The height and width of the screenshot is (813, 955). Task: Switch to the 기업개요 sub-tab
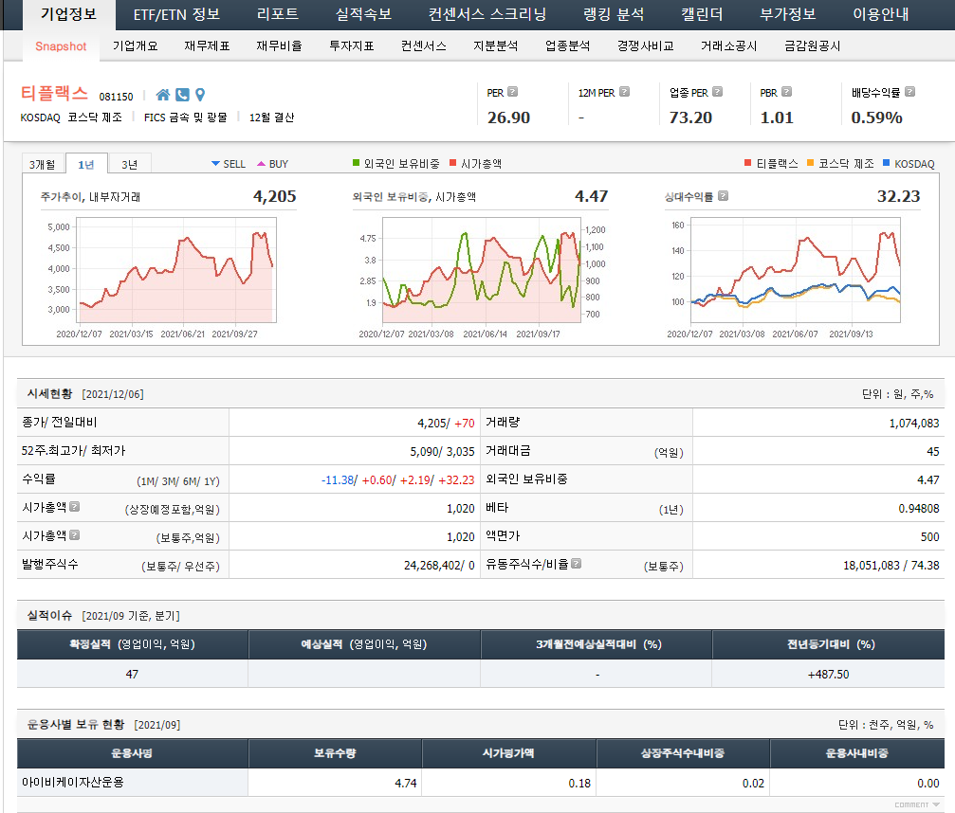click(x=136, y=46)
